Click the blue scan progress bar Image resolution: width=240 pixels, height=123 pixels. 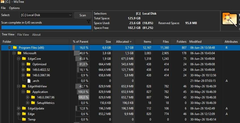[46, 27]
